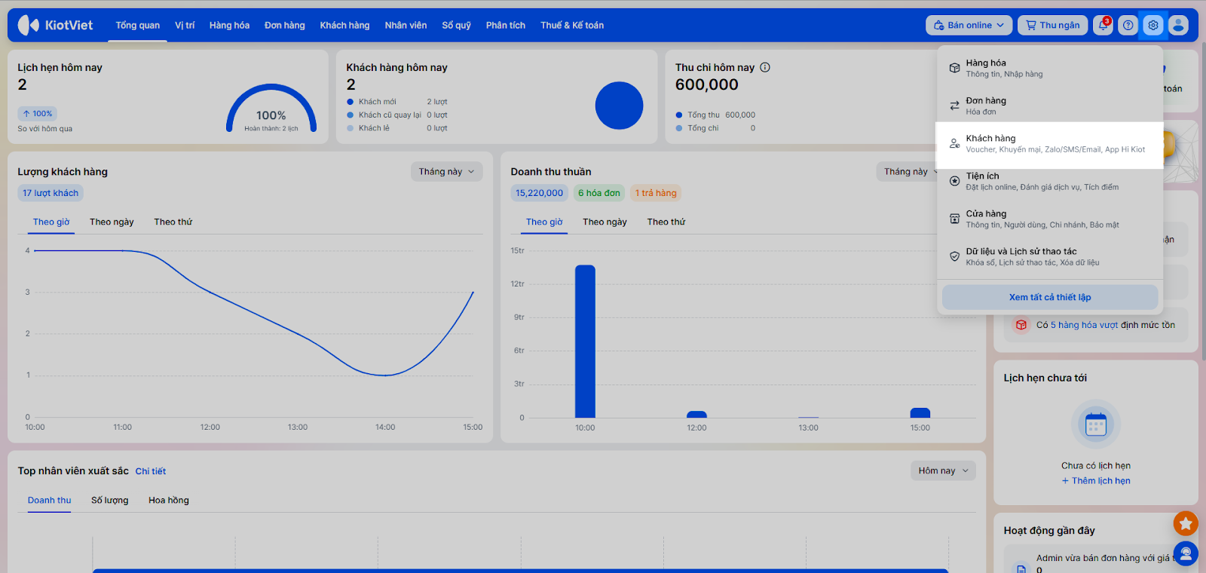Switch to Theo thứ in Lượng khách hàng
The image size is (1206, 573).
173,222
